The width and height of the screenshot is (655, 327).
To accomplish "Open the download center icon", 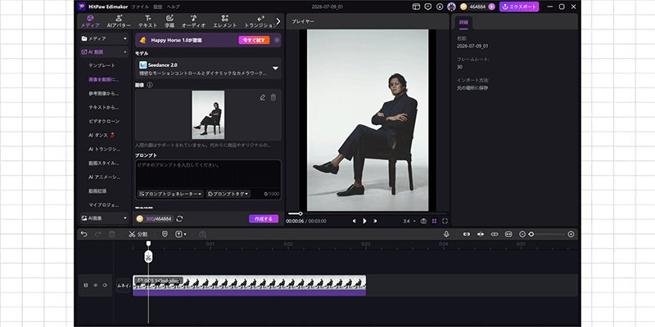I will click(440, 7).
